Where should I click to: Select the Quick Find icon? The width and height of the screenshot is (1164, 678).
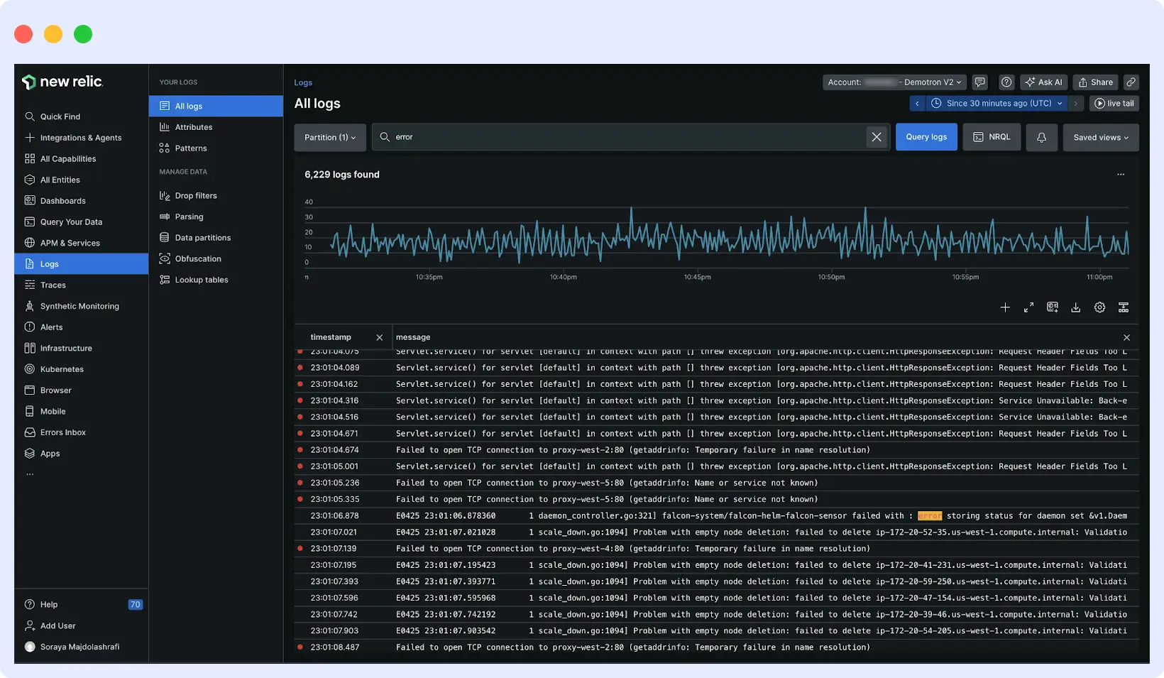point(30,116)
